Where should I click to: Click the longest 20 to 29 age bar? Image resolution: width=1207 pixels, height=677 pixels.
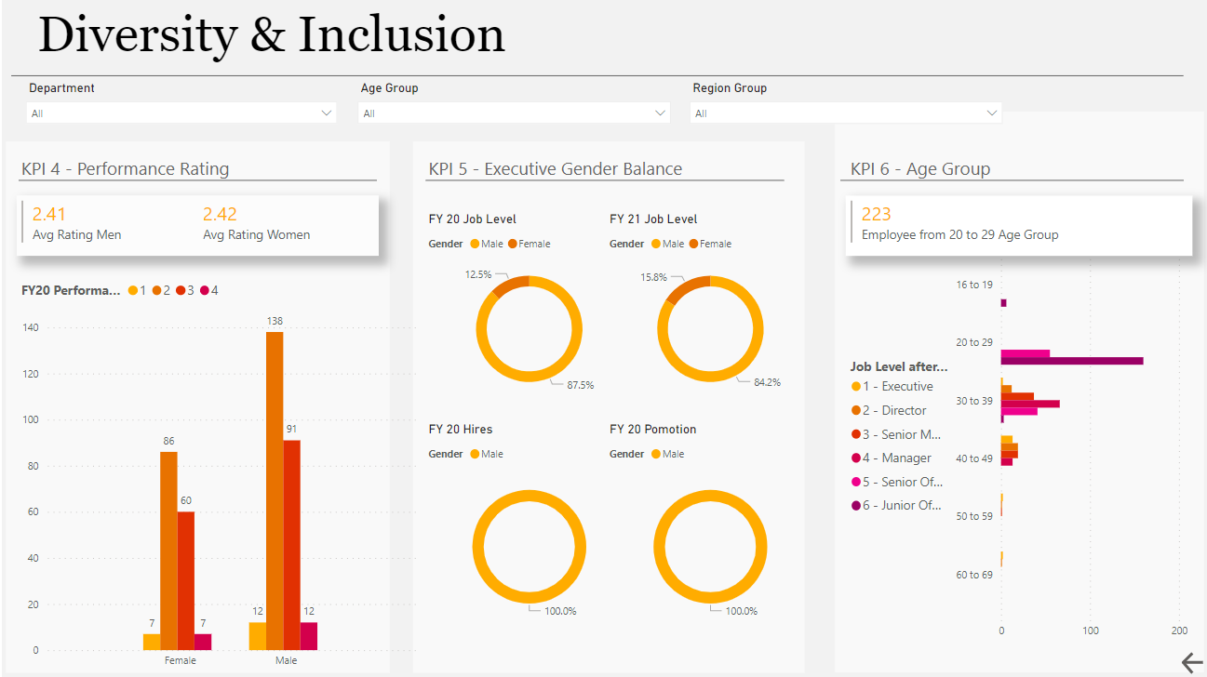1071,361
